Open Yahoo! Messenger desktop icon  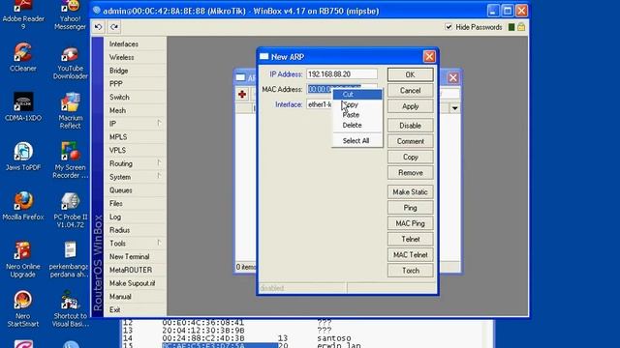(x=70, y=14)
